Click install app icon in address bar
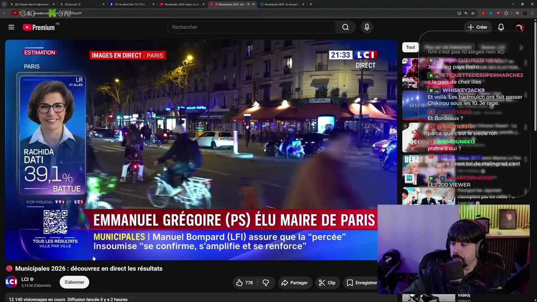Viewport: 537px width, 302px height. pos(459,13)
